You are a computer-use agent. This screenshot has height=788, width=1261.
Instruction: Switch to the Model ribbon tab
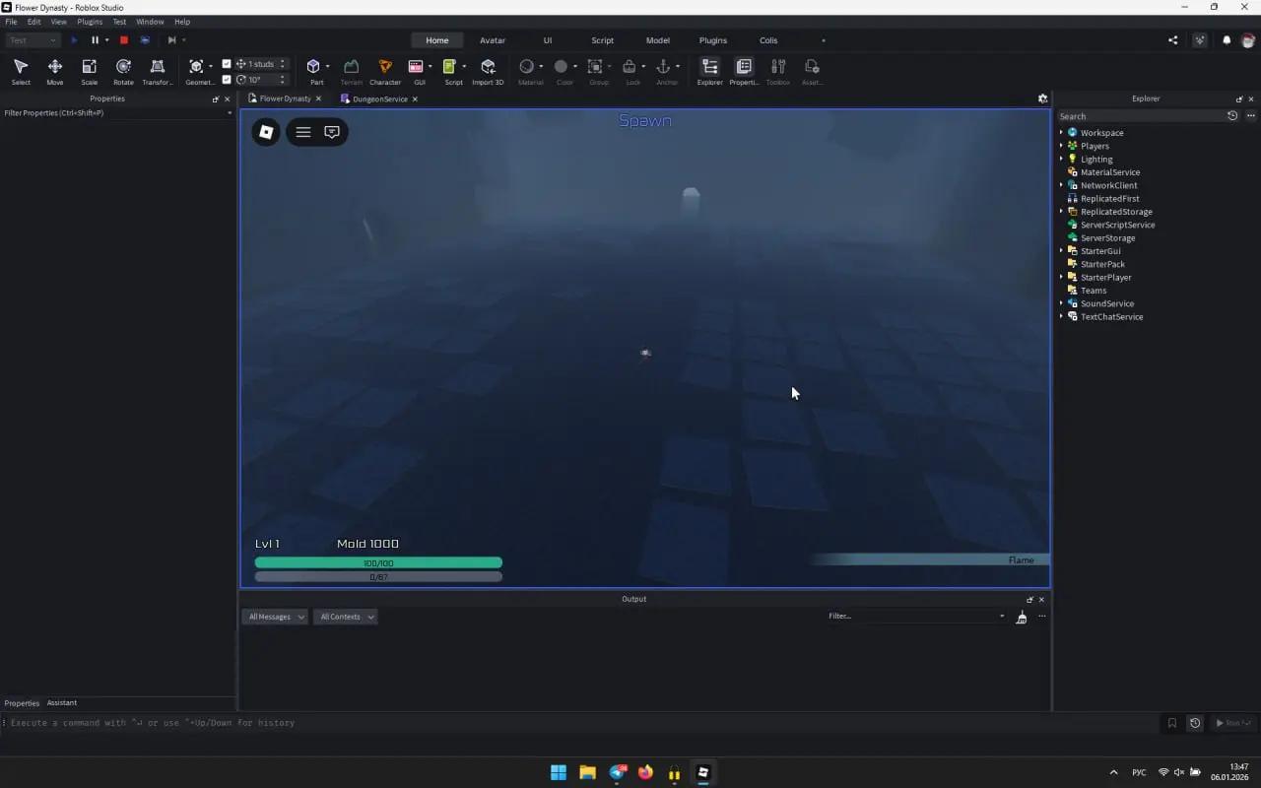pos(658,40)
